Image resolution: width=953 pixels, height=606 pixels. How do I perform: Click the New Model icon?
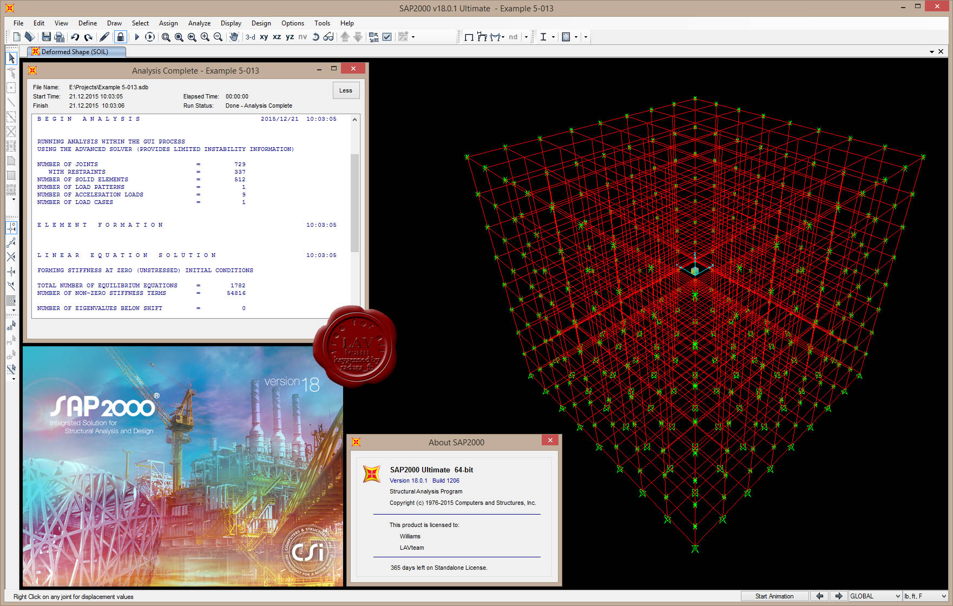pos(17,37)
